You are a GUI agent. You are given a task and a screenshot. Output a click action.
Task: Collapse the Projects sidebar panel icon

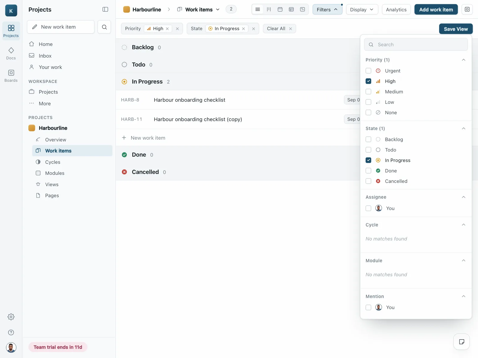click(105, 10)
